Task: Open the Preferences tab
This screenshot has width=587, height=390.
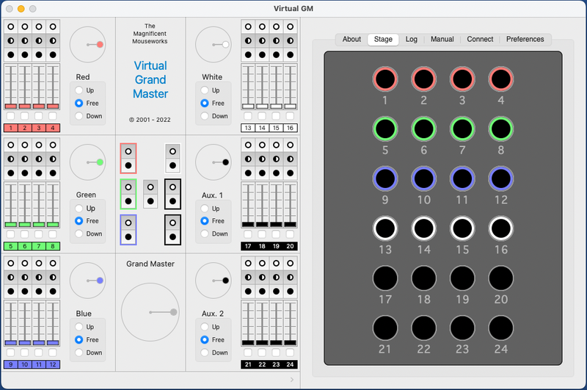Action: pyautogui.click(x=525, y=40)
